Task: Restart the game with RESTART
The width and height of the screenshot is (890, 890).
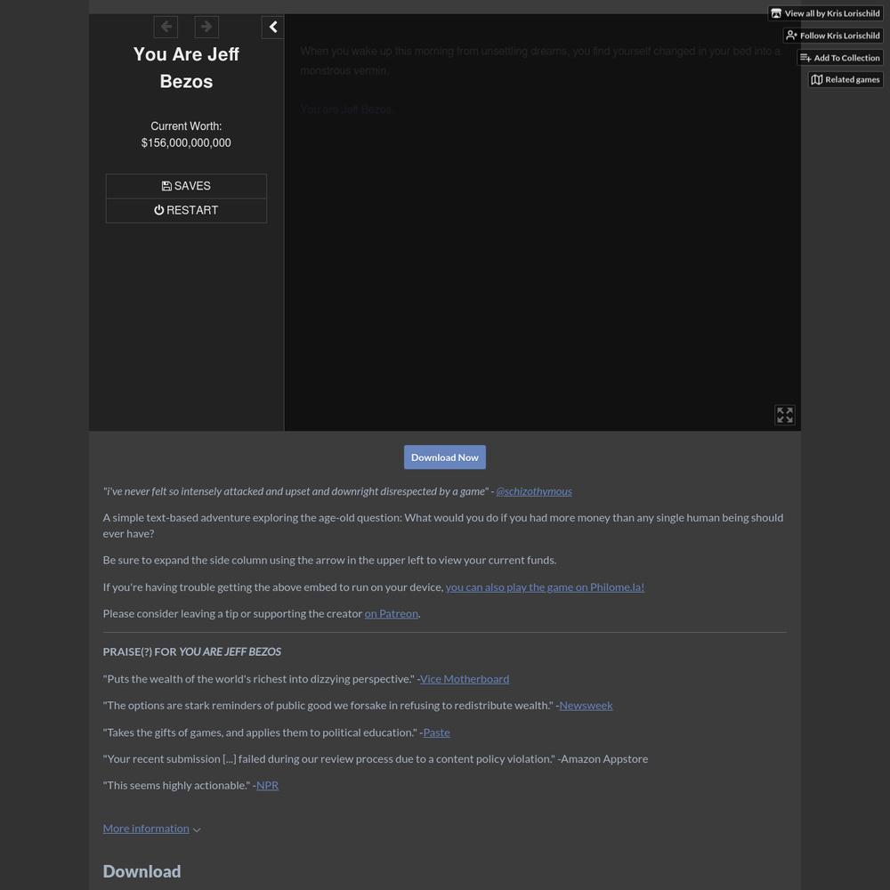Action: 186,211
